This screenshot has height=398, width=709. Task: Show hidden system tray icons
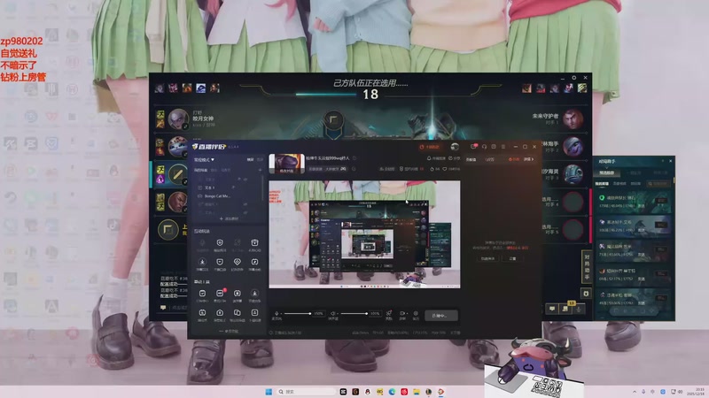pyautogui.click(x=635, y=392)
